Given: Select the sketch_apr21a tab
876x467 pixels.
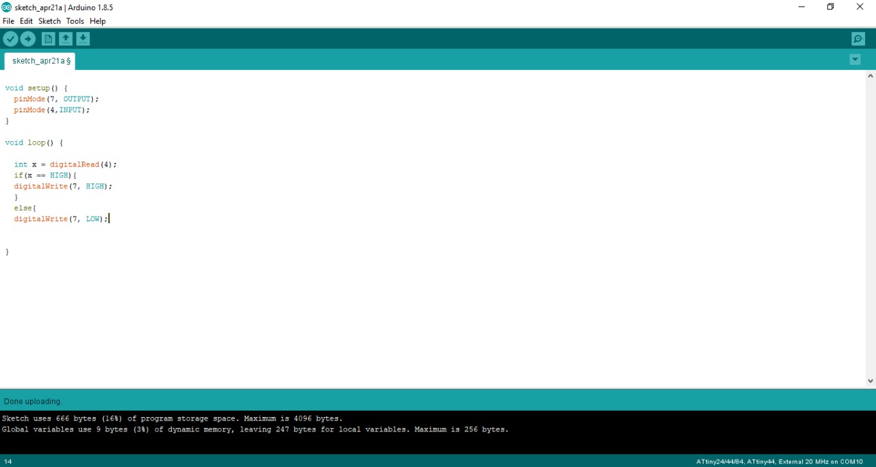Looking at the screenshot, I should coord(40,61).
